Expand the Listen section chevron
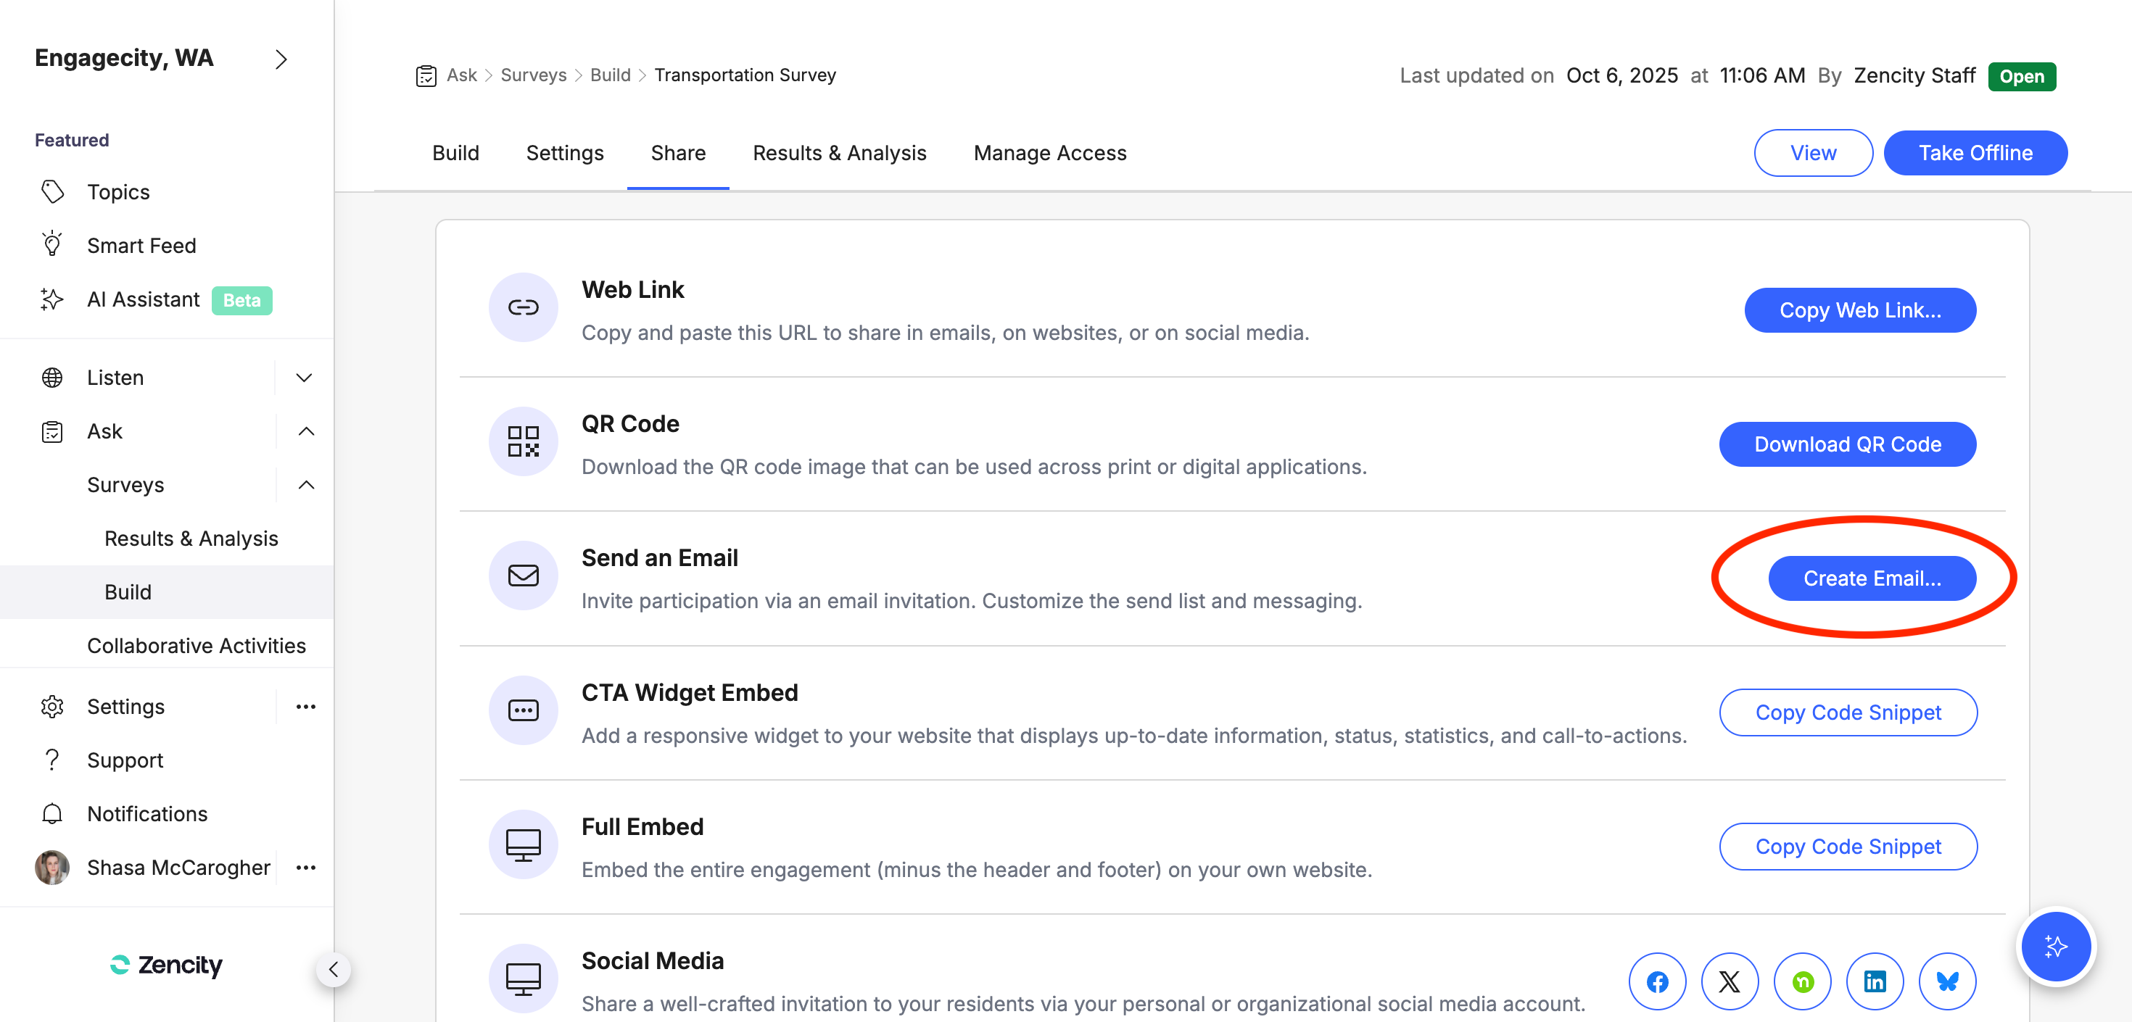The width and height of the screenshot is (2132, 1022). [305, 378]
